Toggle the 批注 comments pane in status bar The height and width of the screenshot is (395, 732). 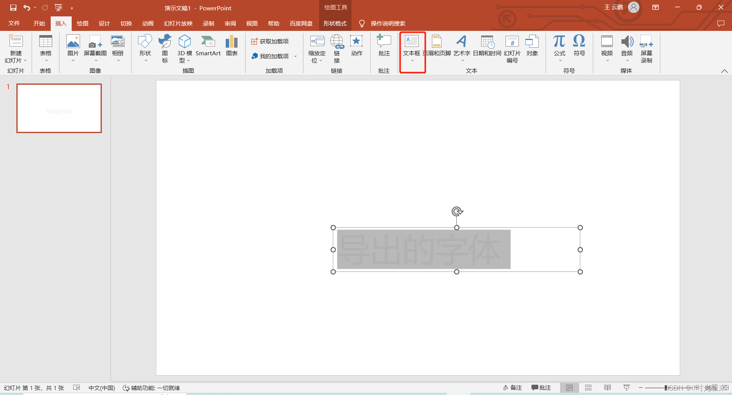coord(541,388)
